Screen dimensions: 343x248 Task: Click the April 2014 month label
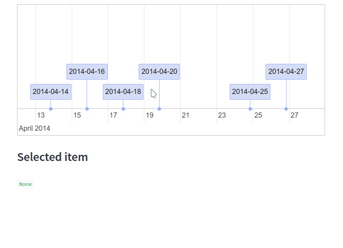[35, 129]
